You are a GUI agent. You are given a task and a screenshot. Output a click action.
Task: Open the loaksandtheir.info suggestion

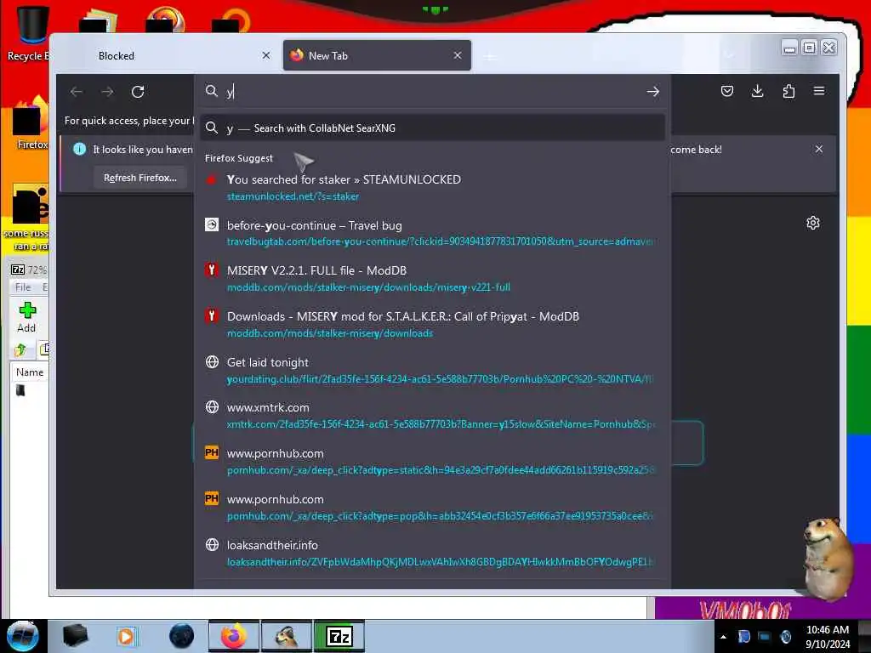point(432,553)
